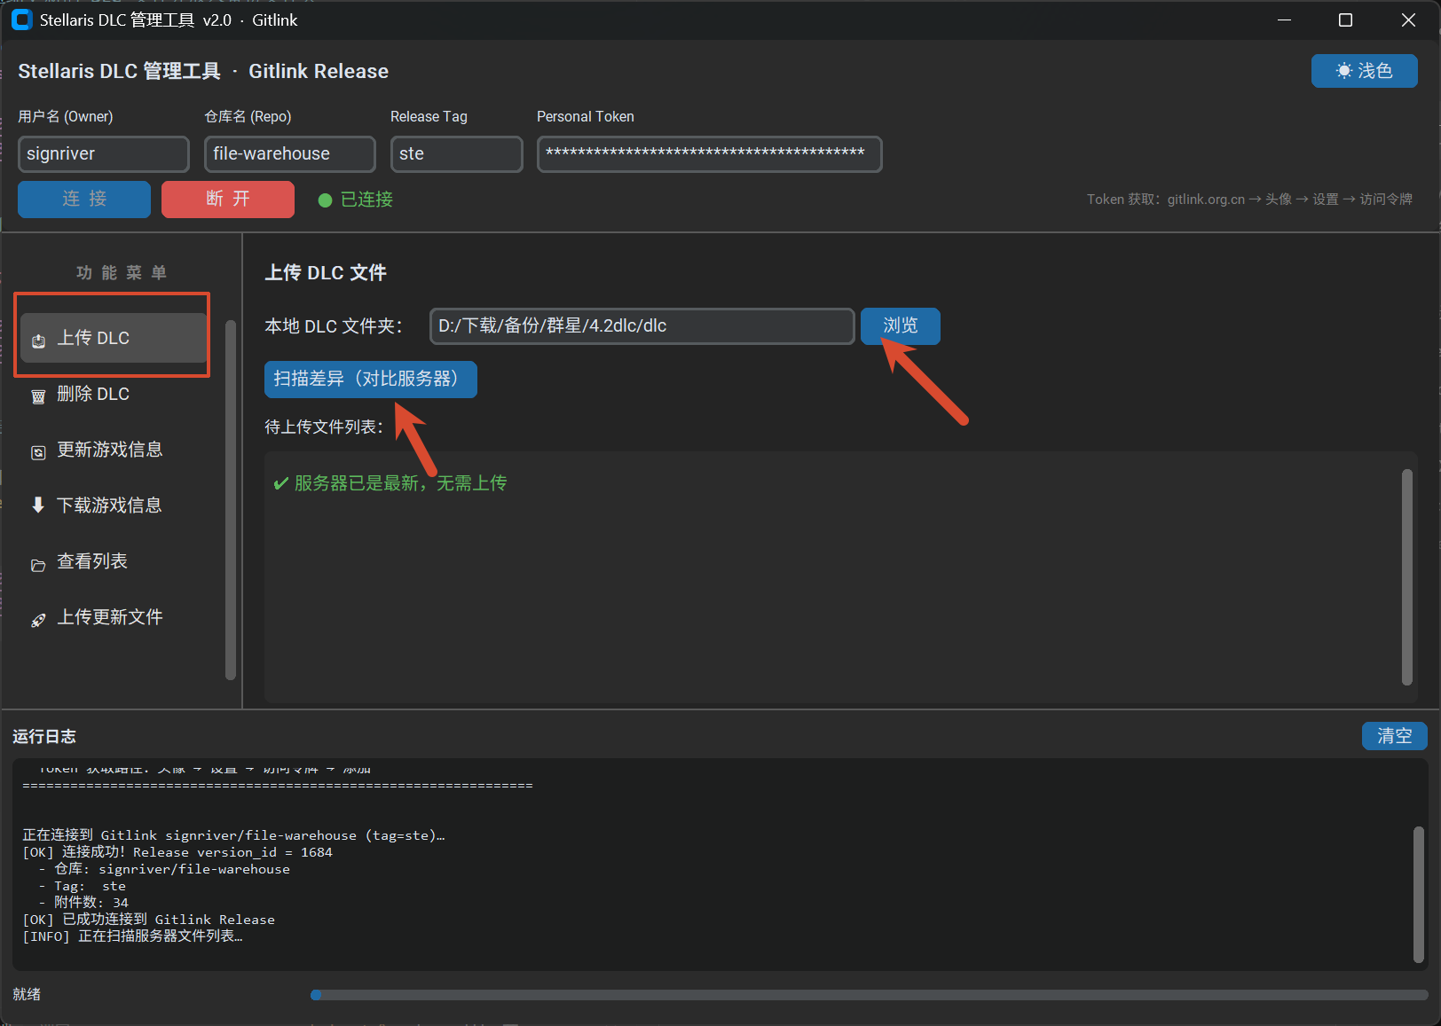This screenshot has height=1026, width=1441.
Task: Select 下载游戏信息 in the function menu
Action: point(114,505)
